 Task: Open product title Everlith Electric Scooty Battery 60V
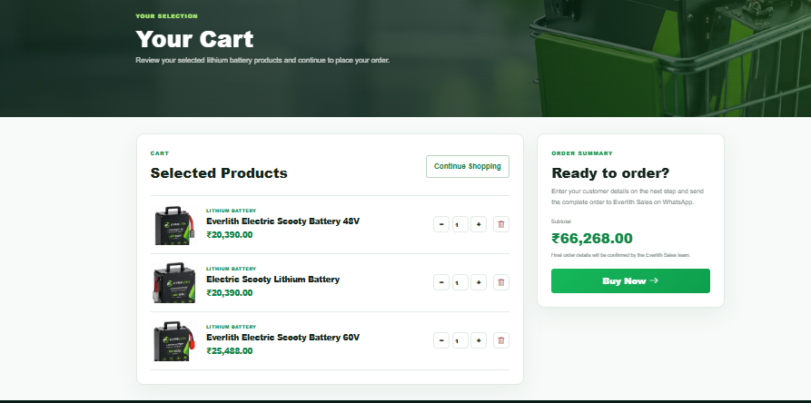pos(283,338)
